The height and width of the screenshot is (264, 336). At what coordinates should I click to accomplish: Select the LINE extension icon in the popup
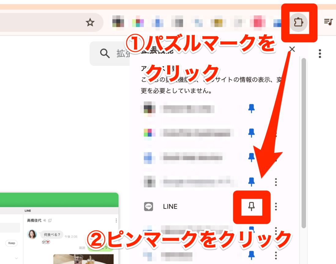point(149,206)
